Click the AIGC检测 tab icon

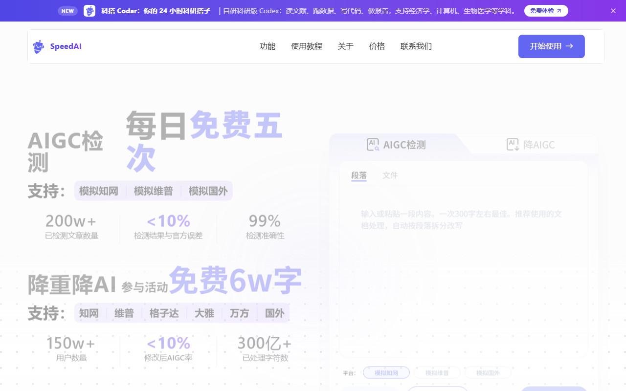(373, 144)
